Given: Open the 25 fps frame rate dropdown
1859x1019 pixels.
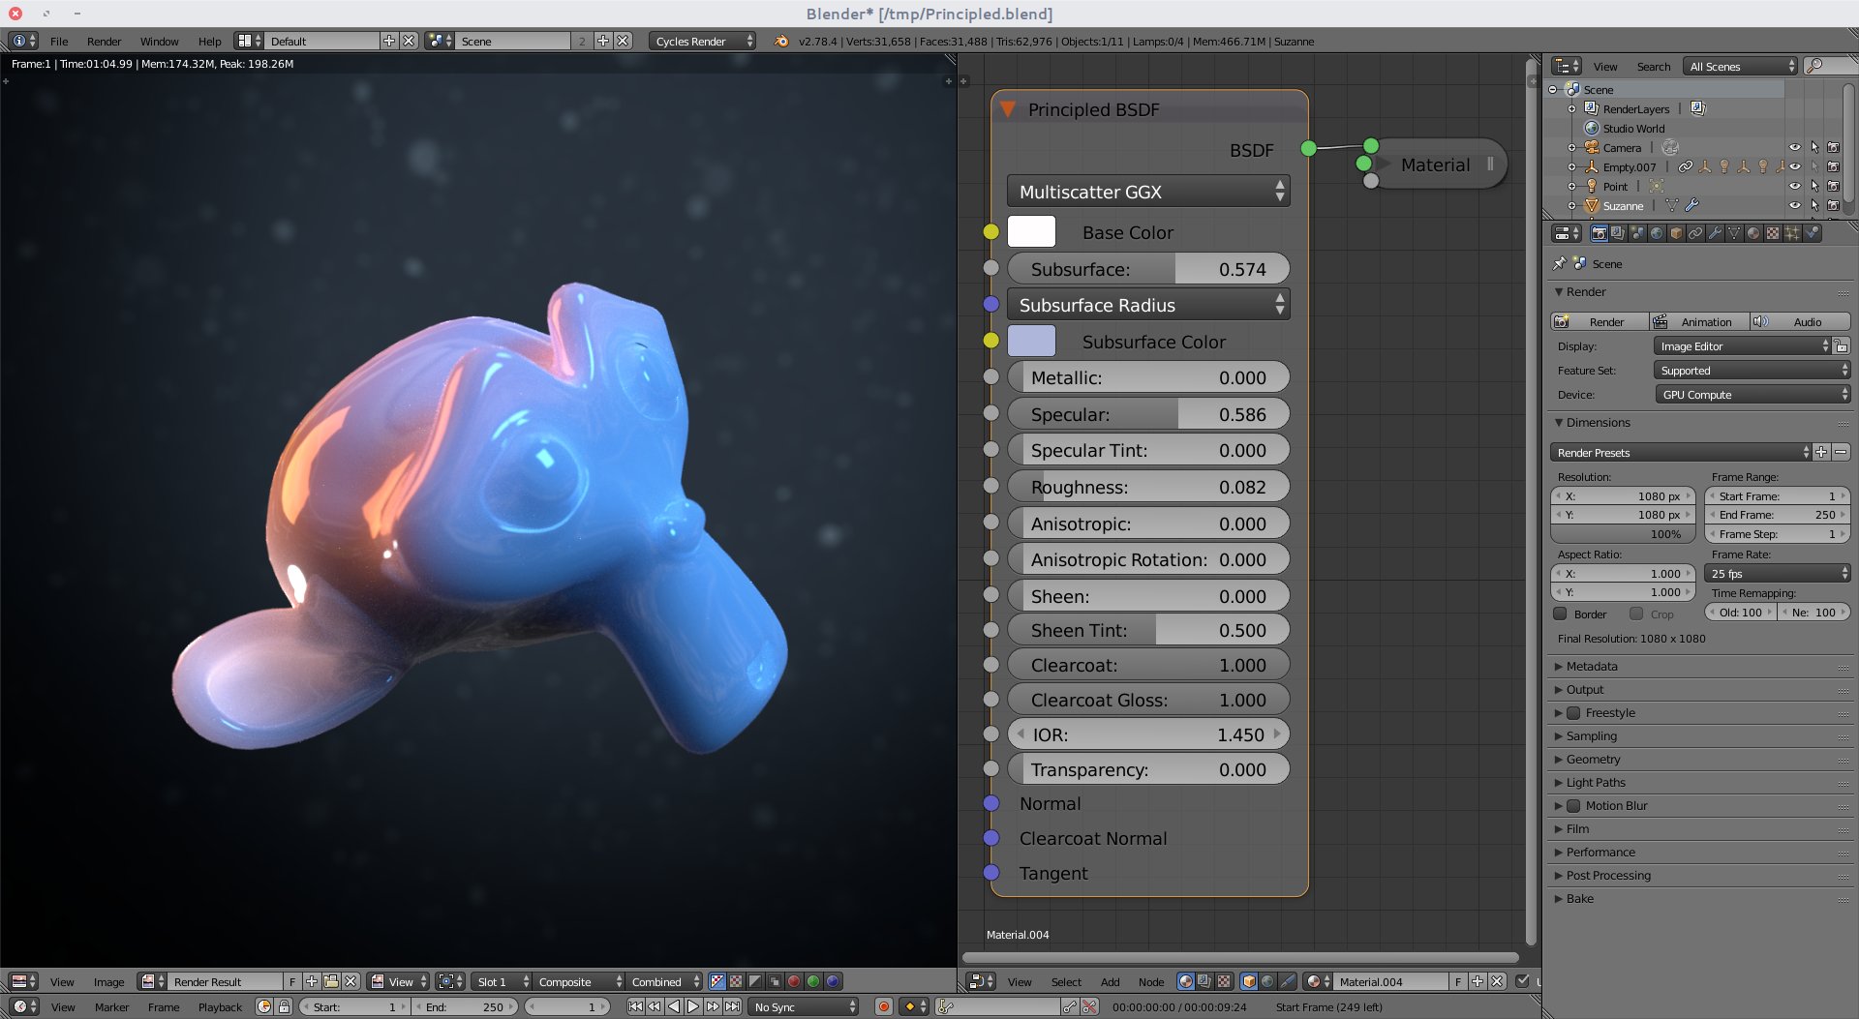Looking at the screenshot, I should coord(1778,574).
